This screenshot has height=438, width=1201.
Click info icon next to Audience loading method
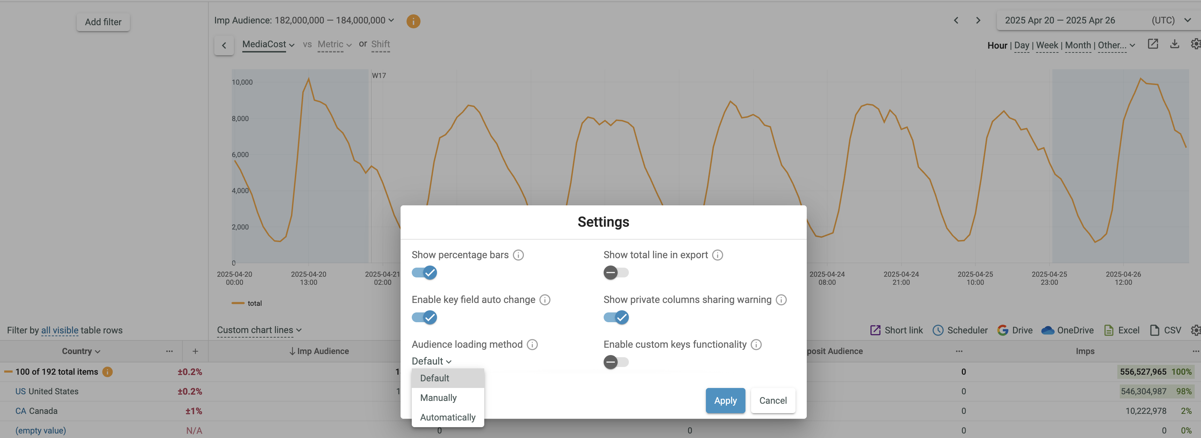(532, 344)
